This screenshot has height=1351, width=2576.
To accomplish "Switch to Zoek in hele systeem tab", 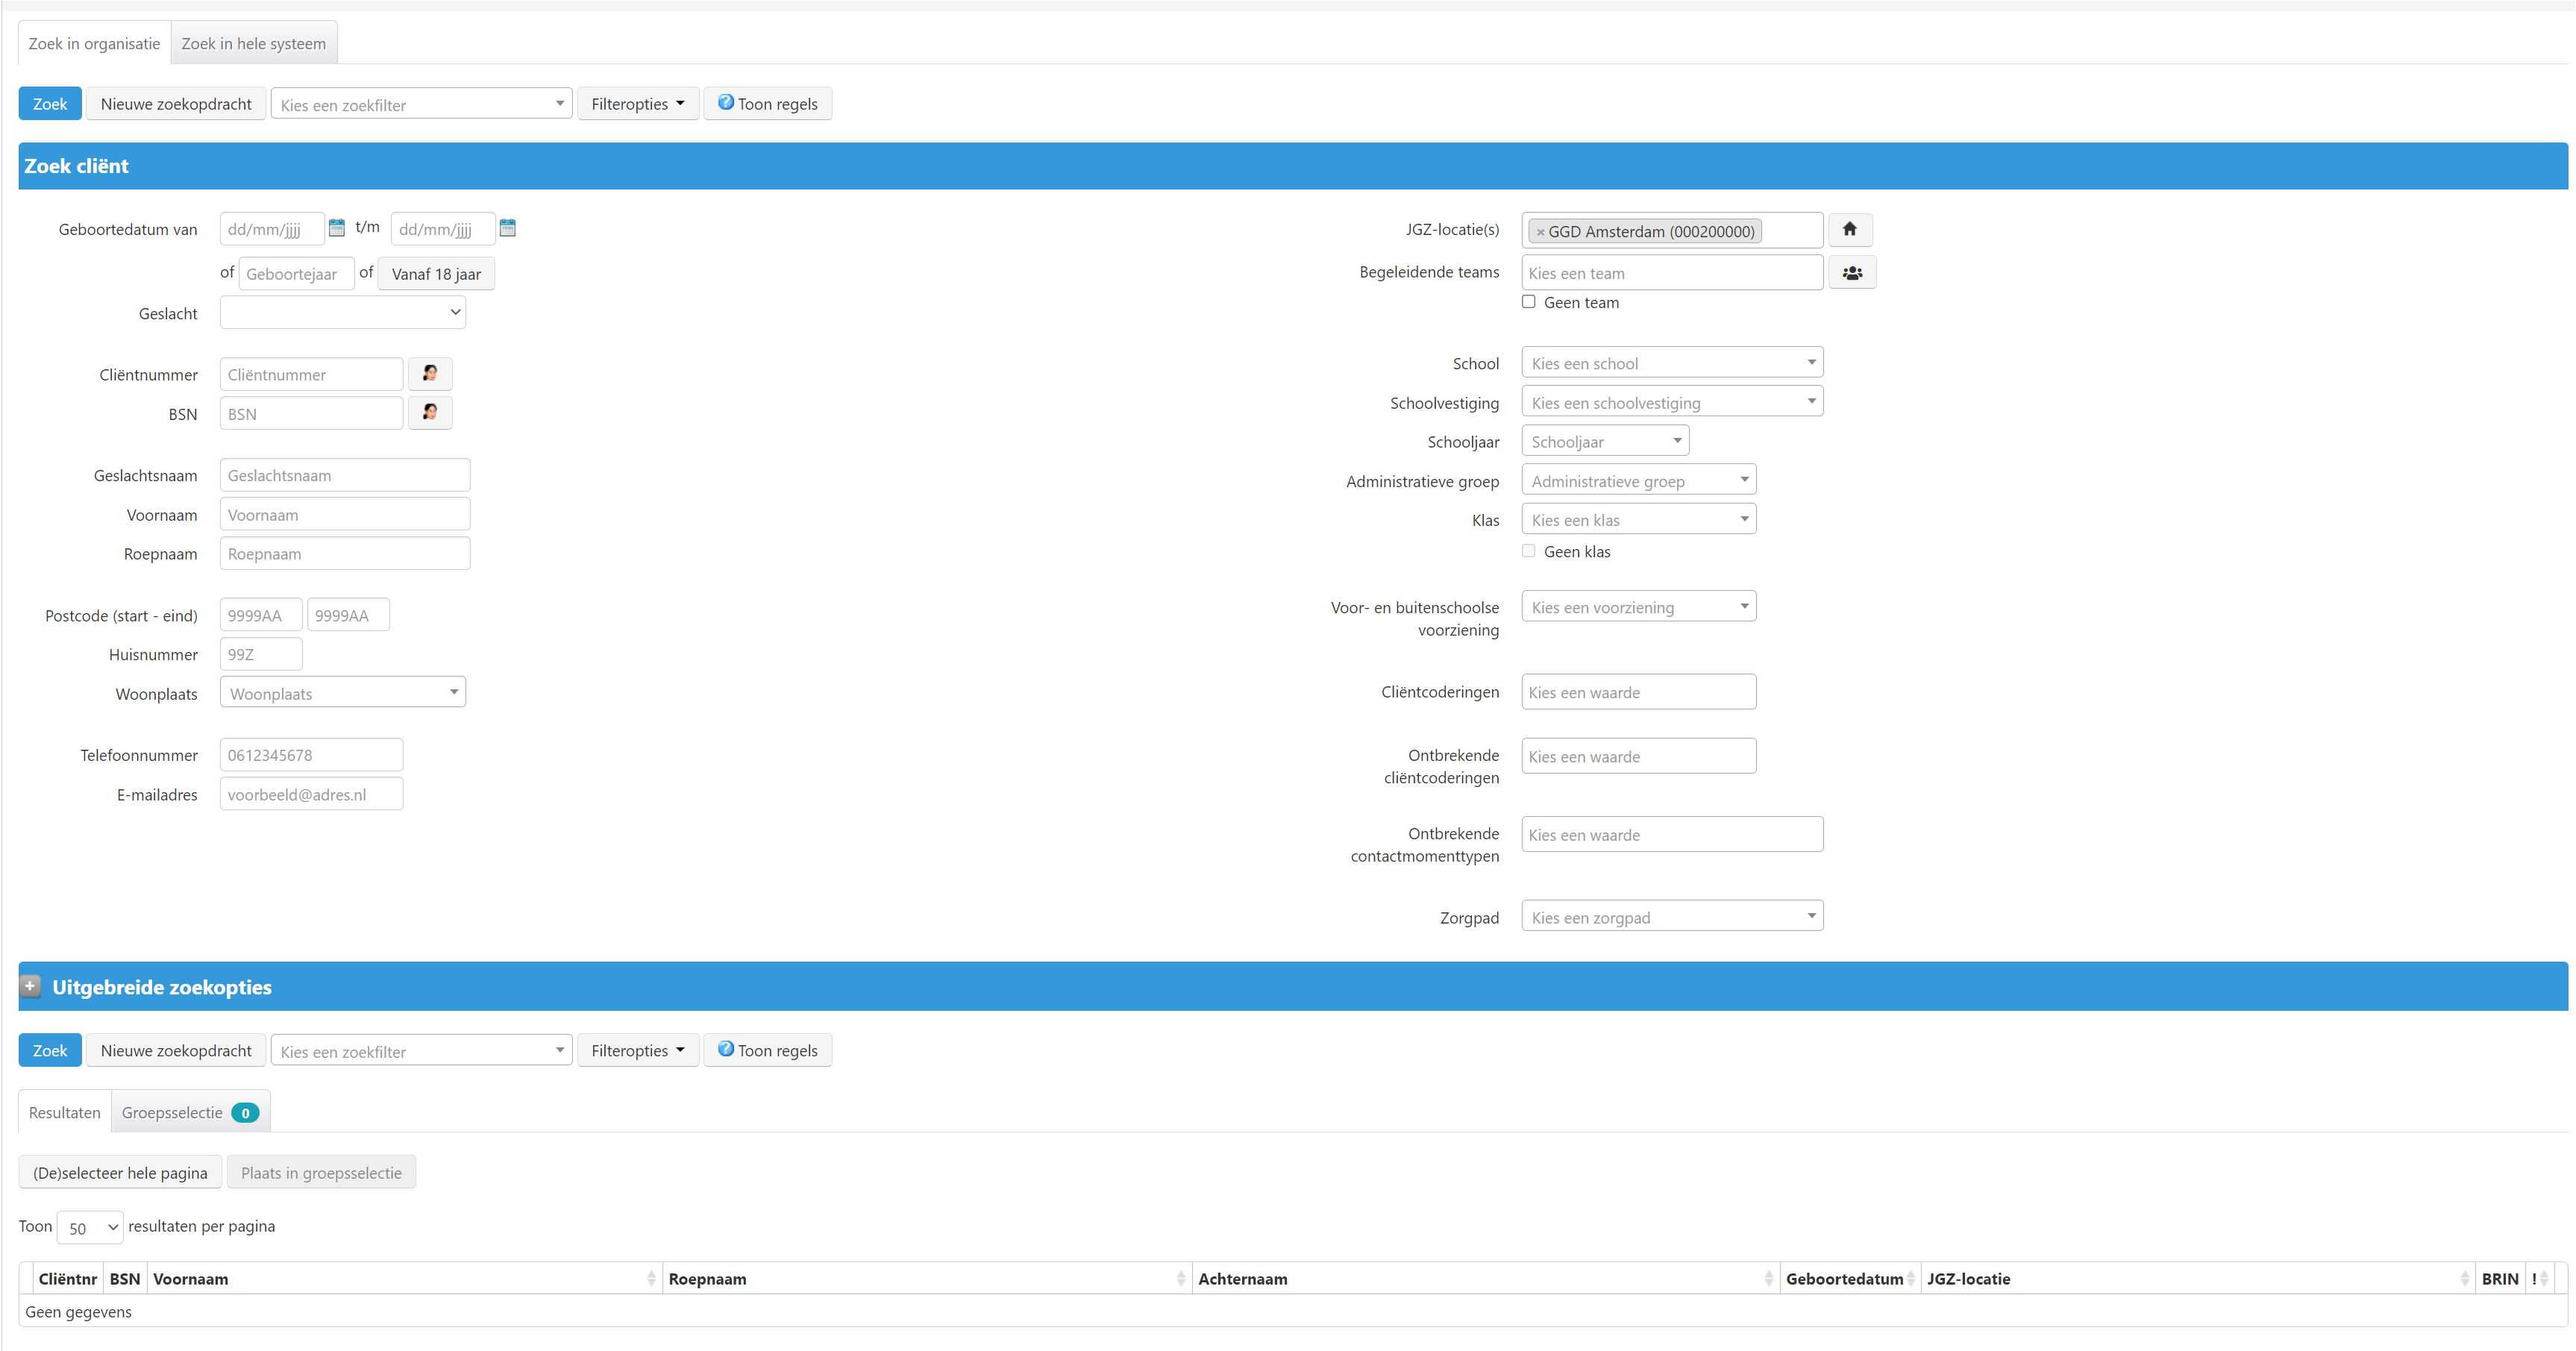I will click(253, 44).
